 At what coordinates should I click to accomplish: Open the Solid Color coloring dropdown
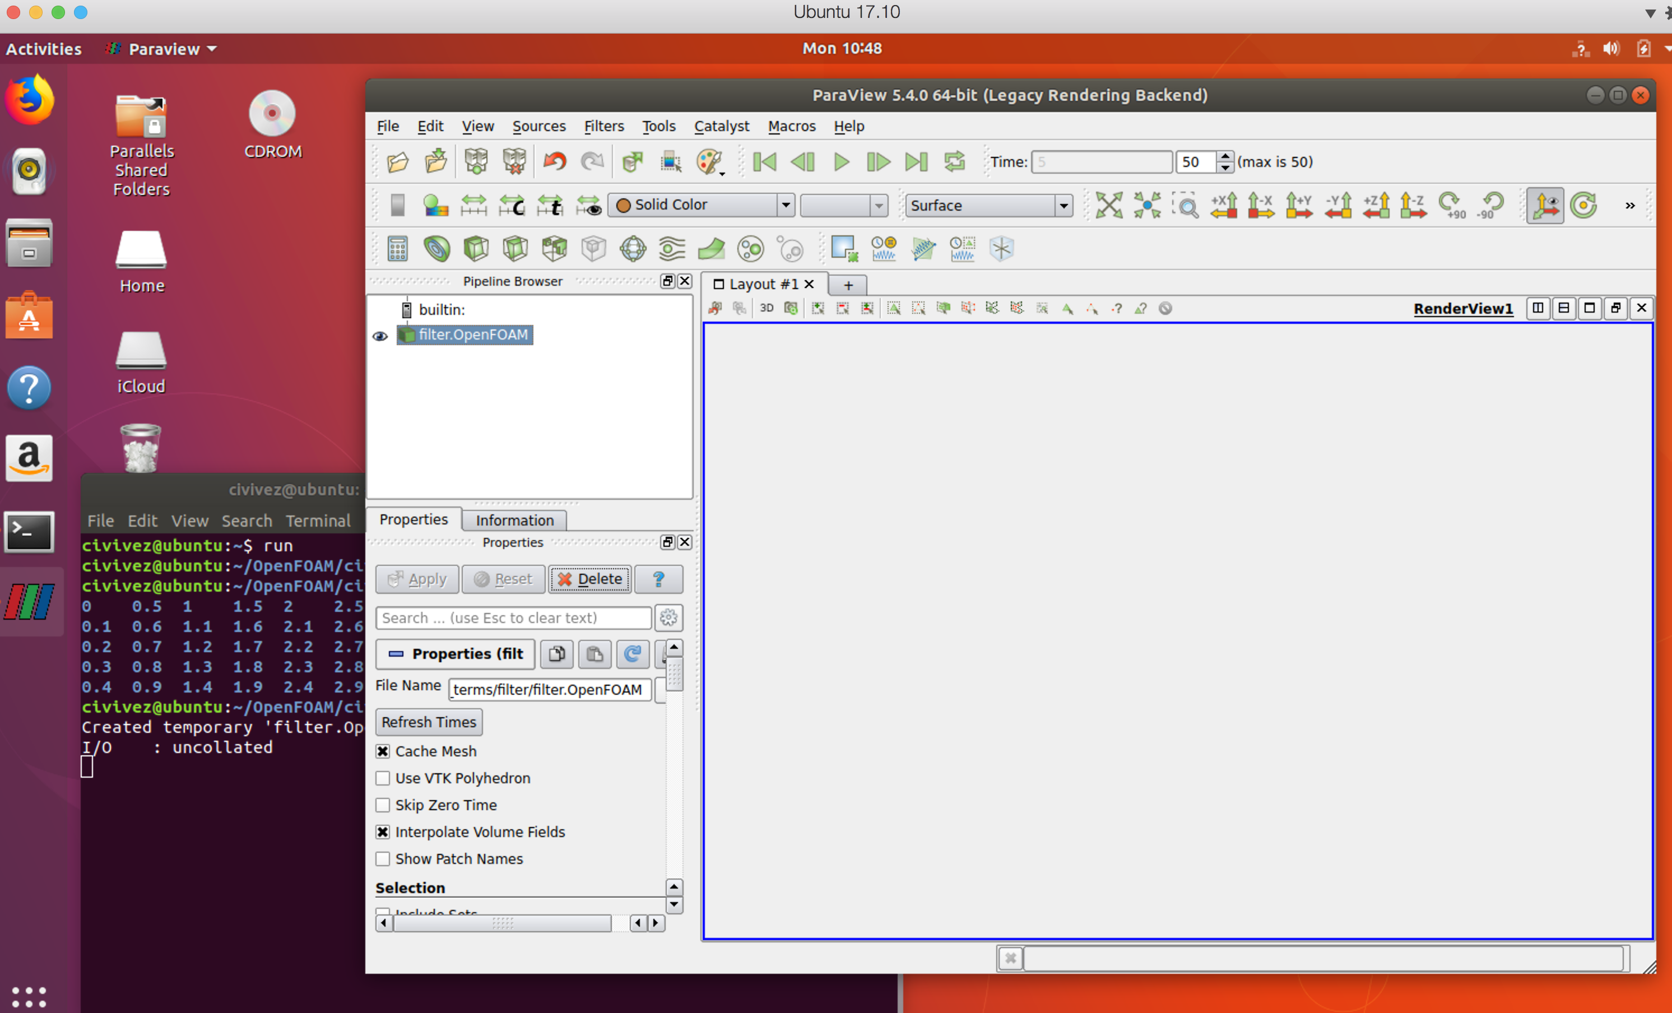701,205
